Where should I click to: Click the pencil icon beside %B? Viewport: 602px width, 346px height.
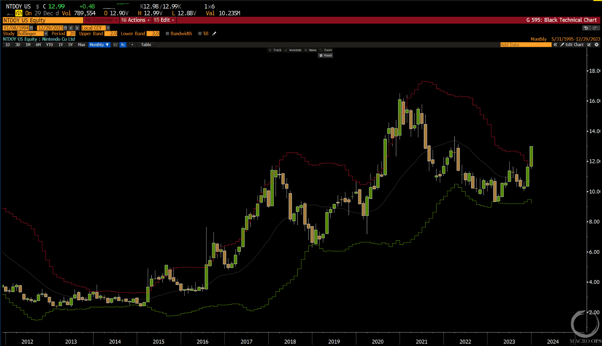tap(214, 33)
